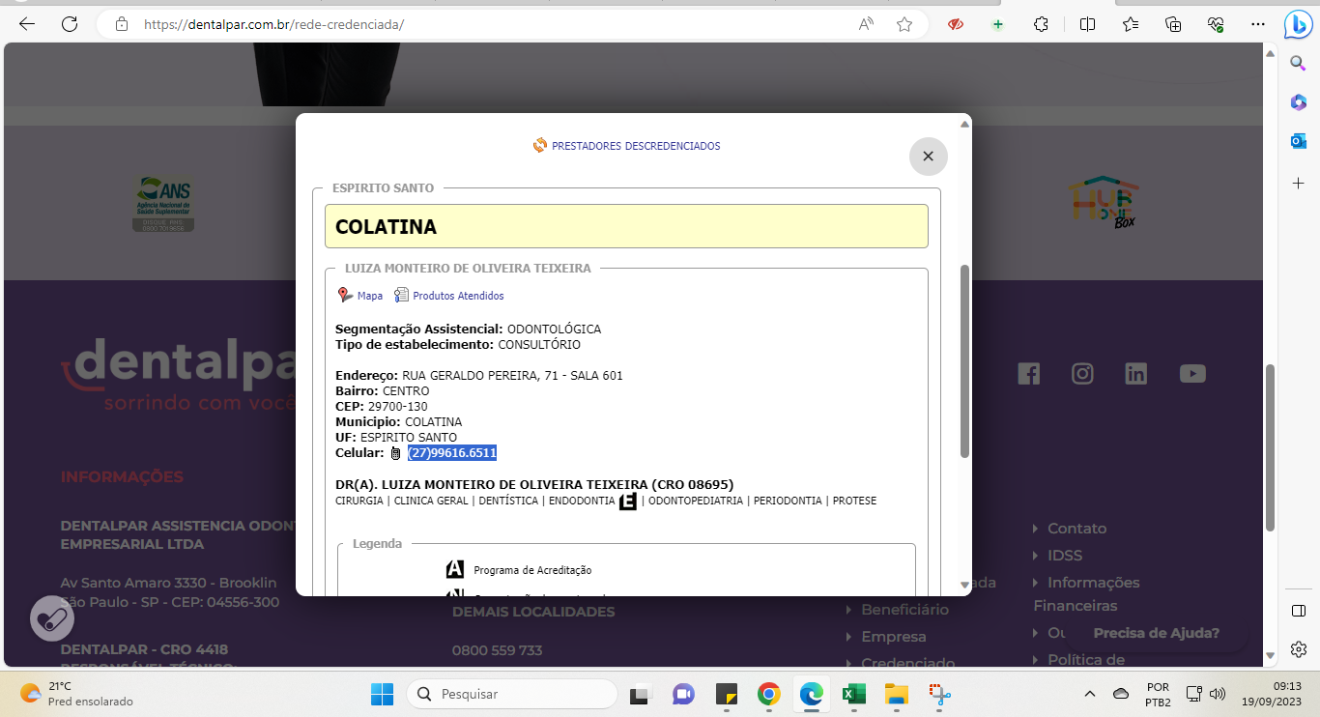This screenshot has width=1320, height=717.
Task: Open the Outlook sidebar icon
Action: click(x=1299, y=141)
